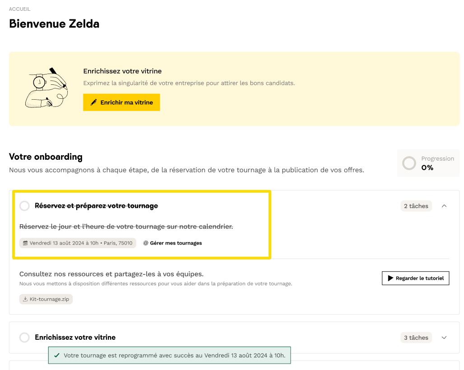The width and height of the screenshot is (464, 370).
Task: Click the Vendredi 13 août 2024 date chip
Action: coord(78,243)
